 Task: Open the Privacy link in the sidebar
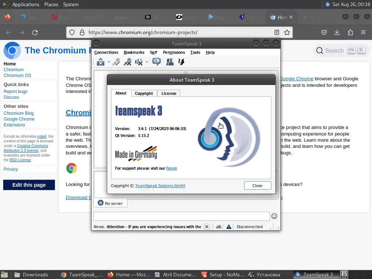pos(11,169)
